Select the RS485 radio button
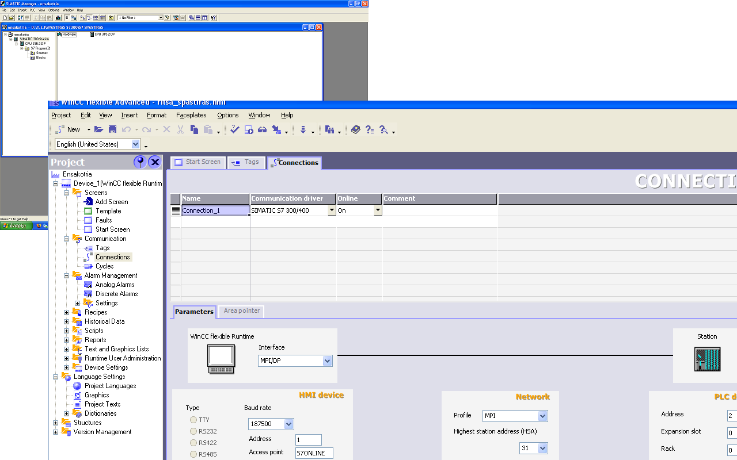 pos(193,454)
